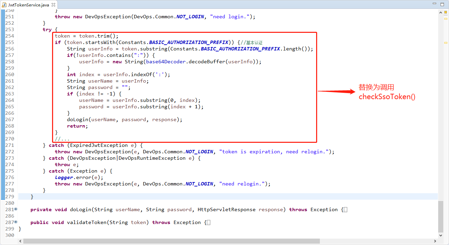This screenshot has width=449, height=245.
Task: Click the horizontal scrollbar right arrow
Action: 435,241
